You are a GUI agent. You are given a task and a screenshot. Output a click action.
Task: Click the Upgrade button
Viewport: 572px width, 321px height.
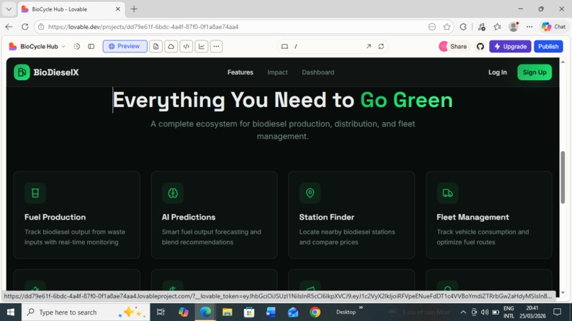click(x=510, y=46)
